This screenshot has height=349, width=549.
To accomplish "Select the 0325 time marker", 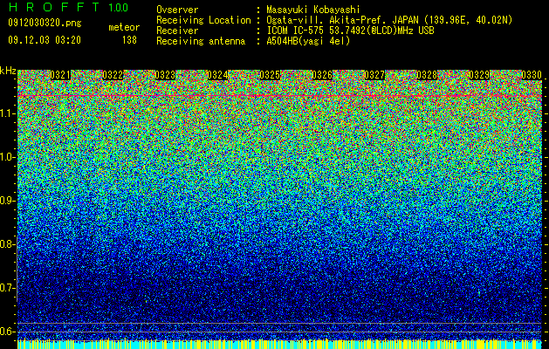I will point(270,75).
